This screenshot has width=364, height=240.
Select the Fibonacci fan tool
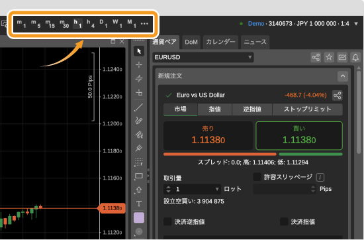(x=139, y=135)
